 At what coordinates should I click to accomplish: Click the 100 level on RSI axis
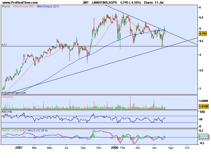pos(202,112)
